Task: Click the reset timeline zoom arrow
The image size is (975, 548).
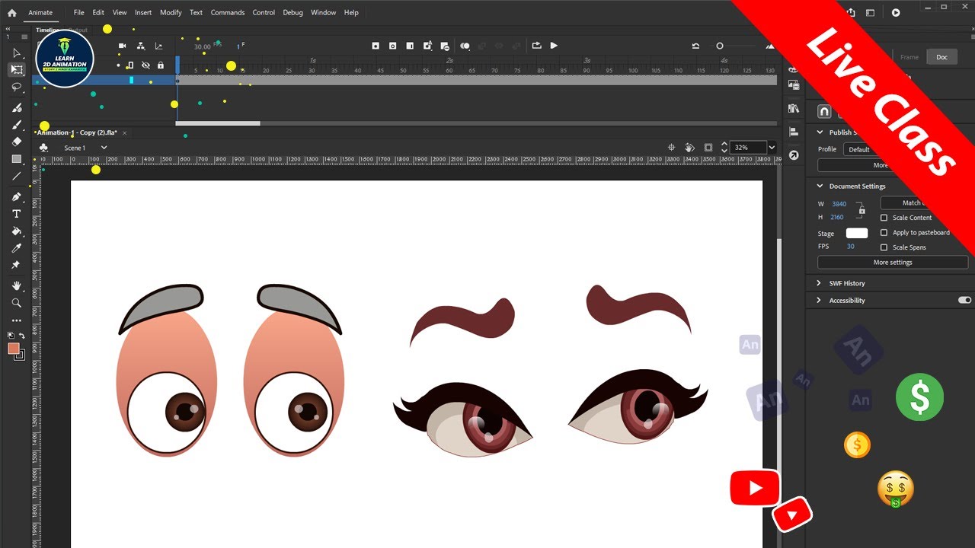Action: (x=695, y=46)
